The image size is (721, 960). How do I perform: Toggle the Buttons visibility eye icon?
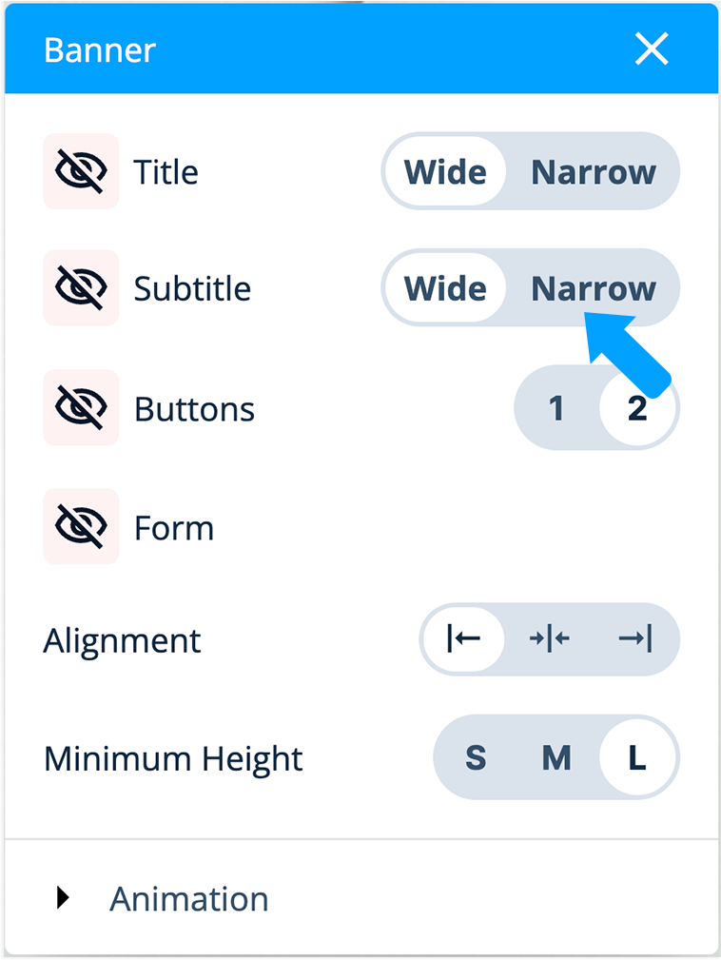pyautogui.click(x=81, y=407)
